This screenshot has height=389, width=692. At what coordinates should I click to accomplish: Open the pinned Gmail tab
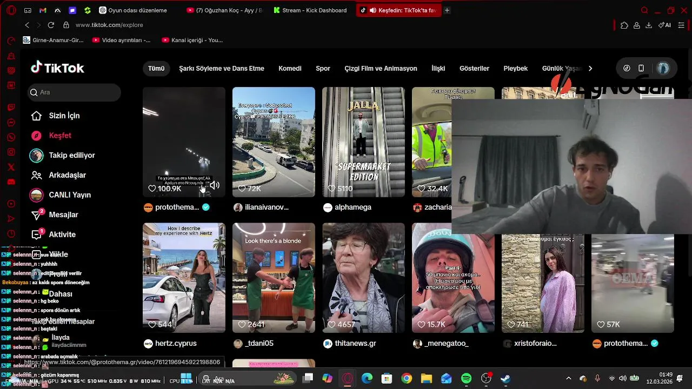[43, 10]
